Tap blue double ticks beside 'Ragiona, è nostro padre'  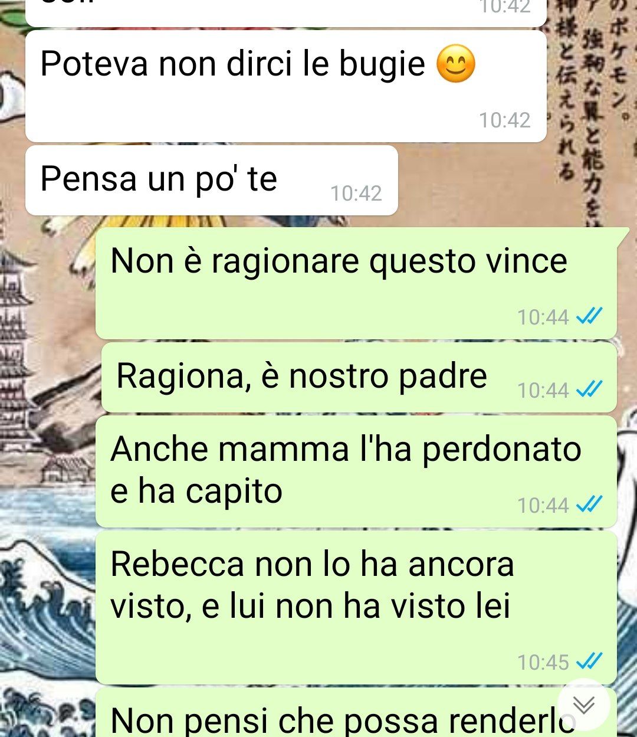[x=589, y=390]
